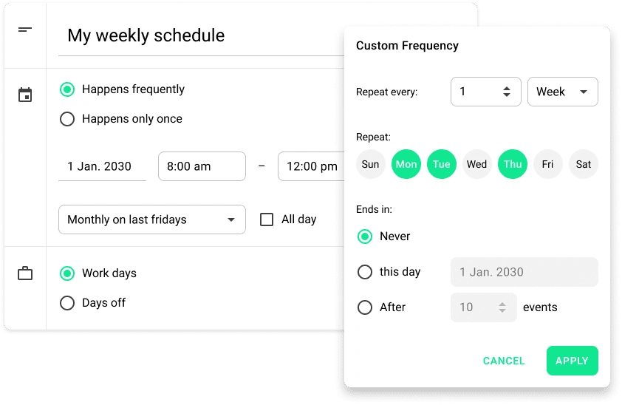This screenshot has height=405, width=622.
Task: Click the calendar icon in left column
Action: tap(25, 95)
